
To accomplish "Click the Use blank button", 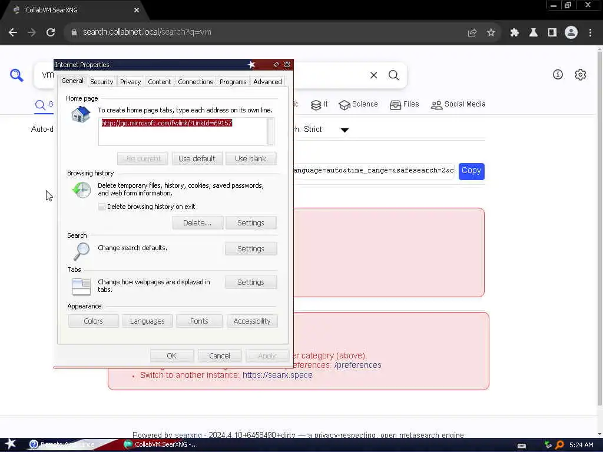I will 250,159.
